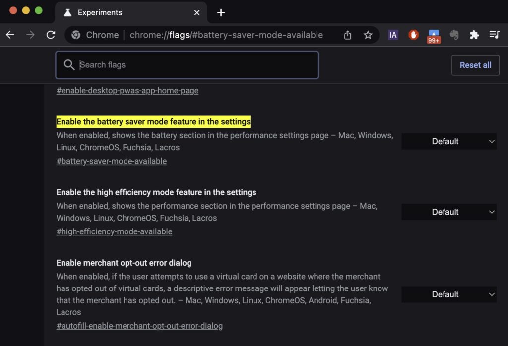The height and width of the screenshot is (346, 508).
Task: Click the Evernote elephant extension icon
Action: click(454, 35)
